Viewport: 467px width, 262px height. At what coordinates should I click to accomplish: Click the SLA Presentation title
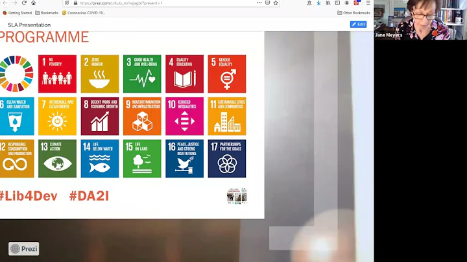point(29,25)
